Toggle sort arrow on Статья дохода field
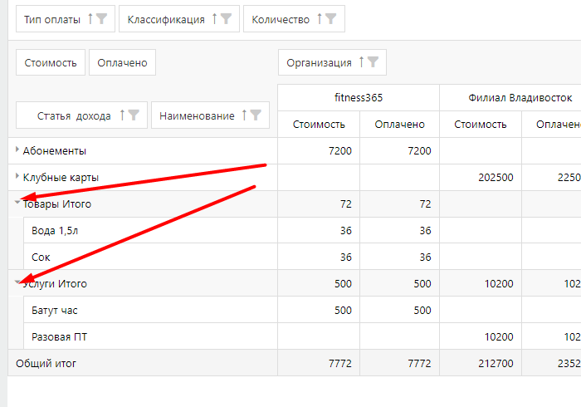The image size is (581, 407). tap(122, 115)
